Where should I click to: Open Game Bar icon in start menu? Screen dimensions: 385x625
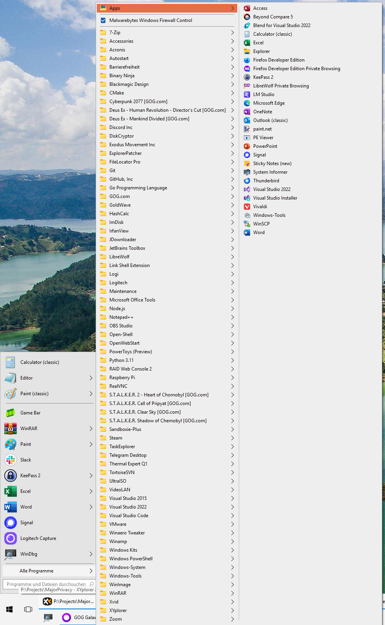(11, 413)
